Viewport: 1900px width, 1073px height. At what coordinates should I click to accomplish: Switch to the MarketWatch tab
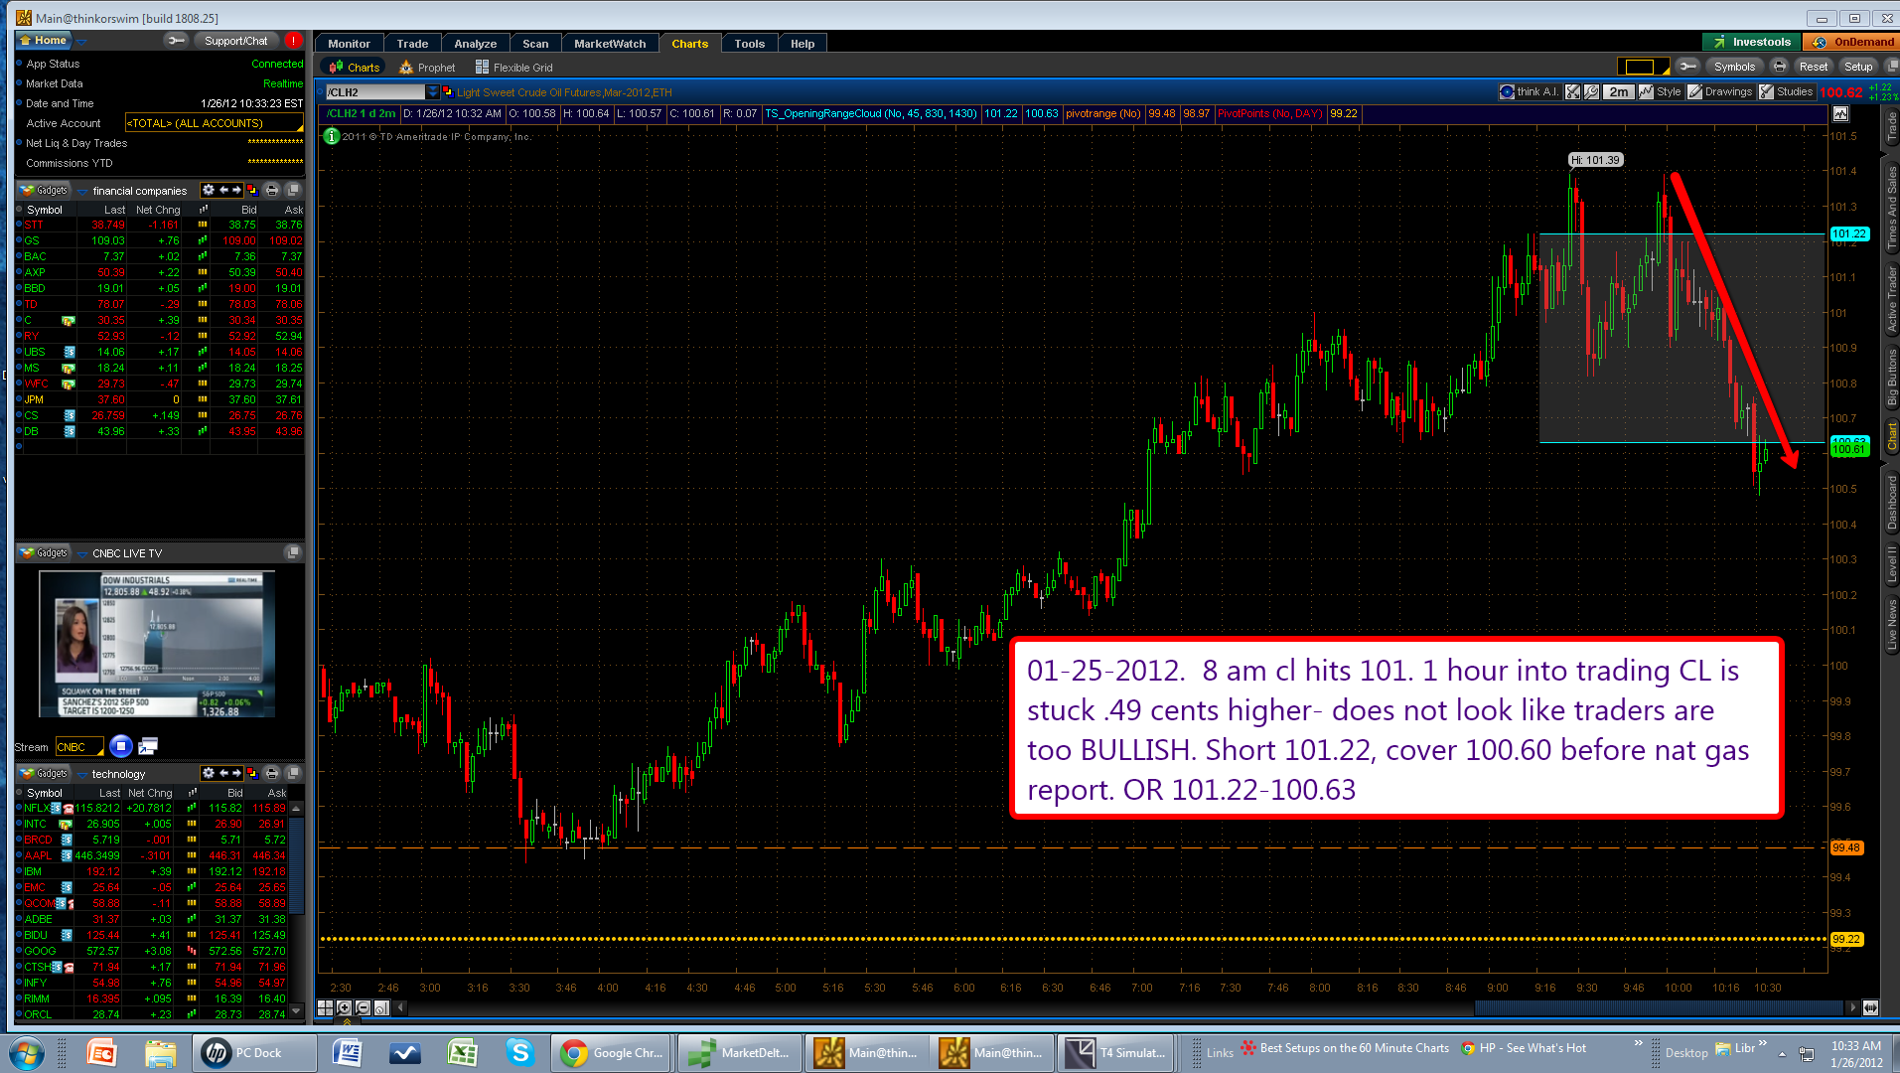610,44
